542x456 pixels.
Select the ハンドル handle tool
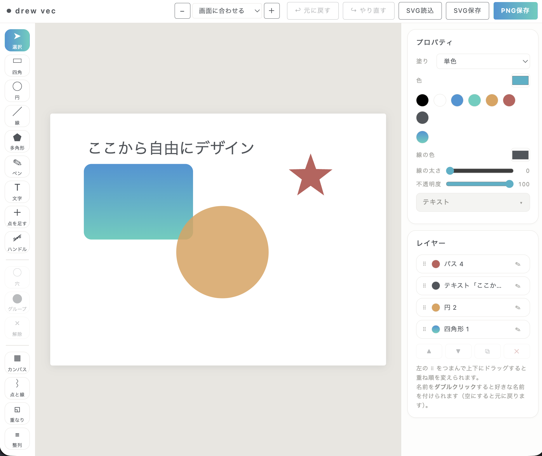tap(17, 242)
